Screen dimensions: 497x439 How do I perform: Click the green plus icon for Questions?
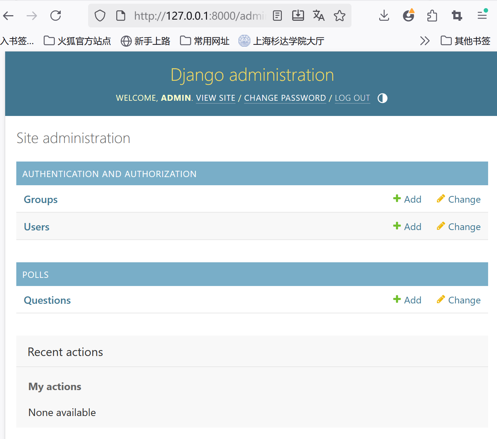(397, 299)
